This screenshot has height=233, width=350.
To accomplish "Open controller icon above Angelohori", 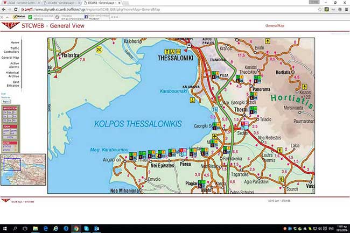I will point(133,156).
